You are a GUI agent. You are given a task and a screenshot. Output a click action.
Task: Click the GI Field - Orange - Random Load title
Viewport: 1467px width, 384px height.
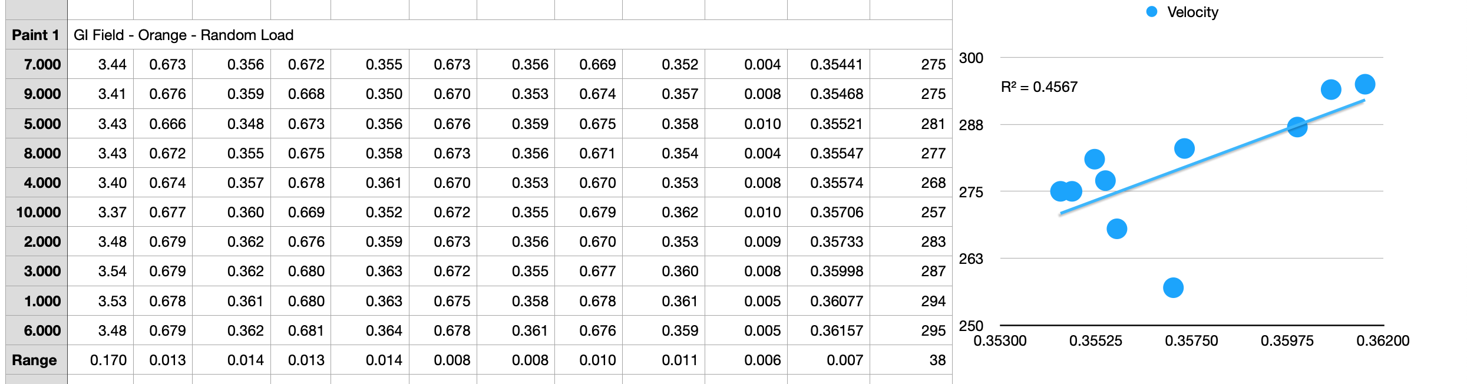(183, 35)
